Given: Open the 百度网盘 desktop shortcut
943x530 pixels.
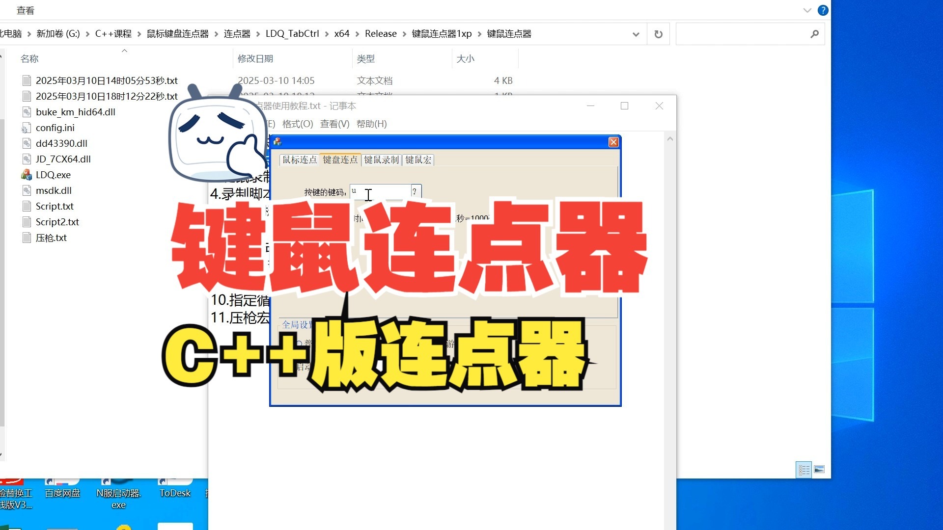Looking at the screenshot, I should (x=62, y=493).
